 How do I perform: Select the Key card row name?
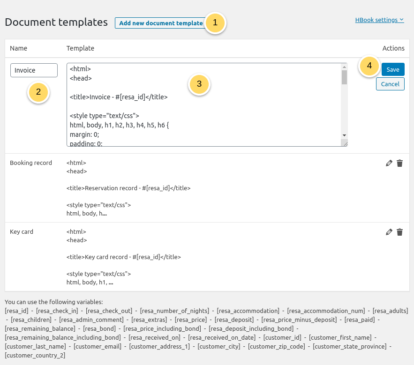22,232
